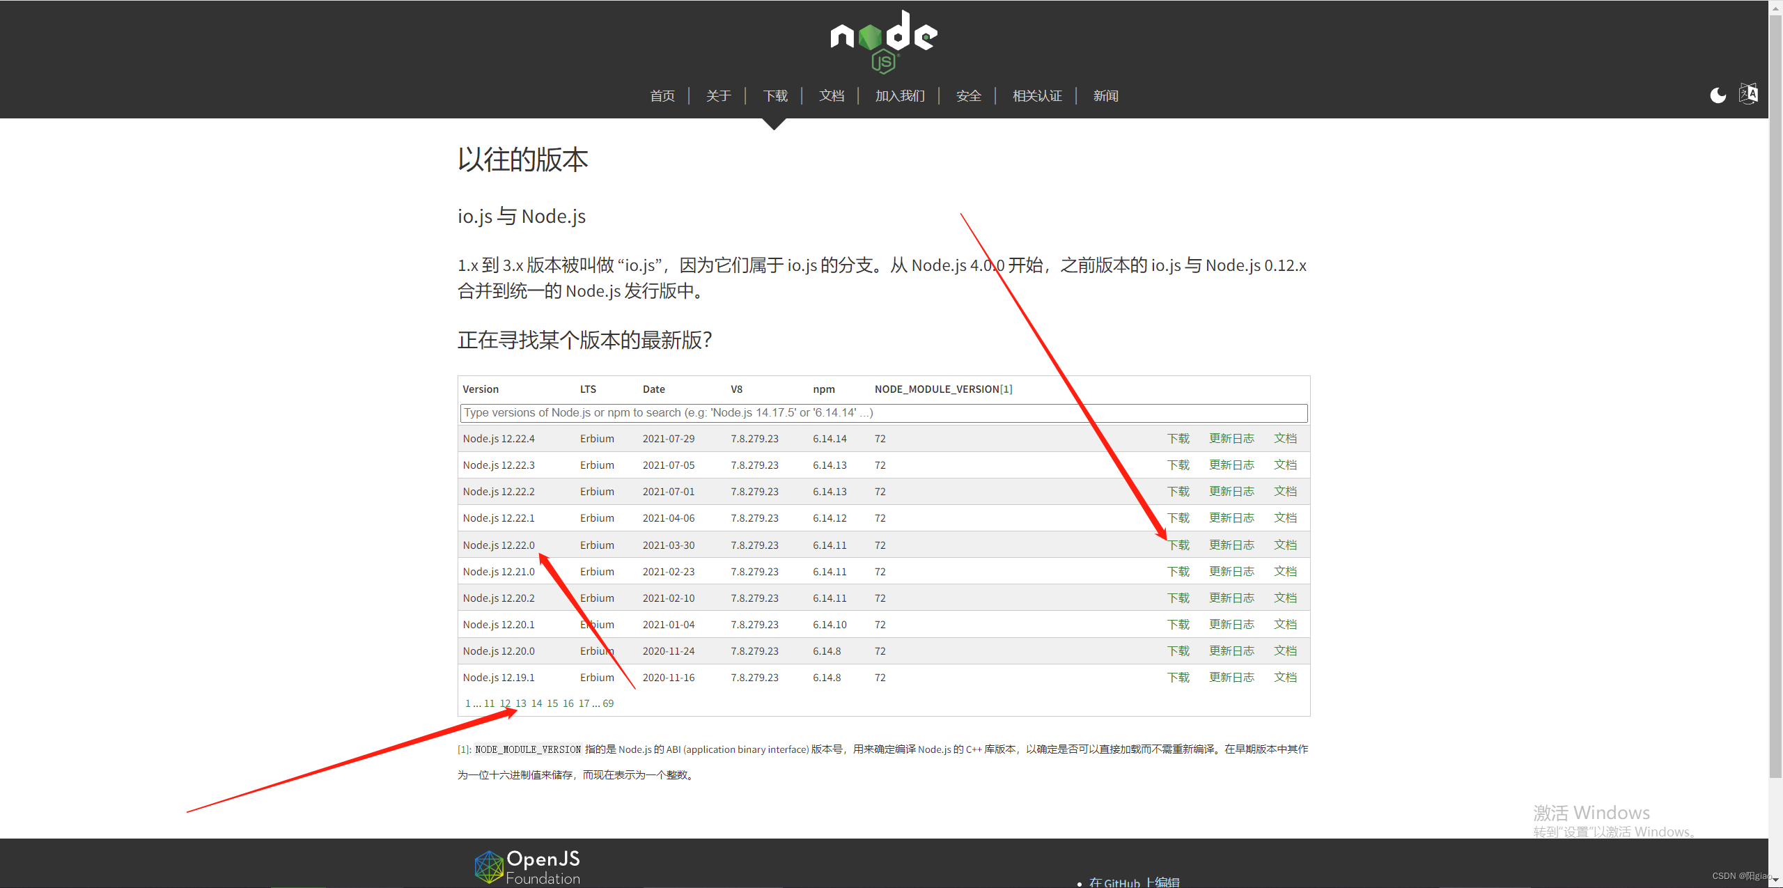The width and height of the screenshot is (1783, 888).
Task: Go to pagination page 13
Action: click(x=521, y=703)
